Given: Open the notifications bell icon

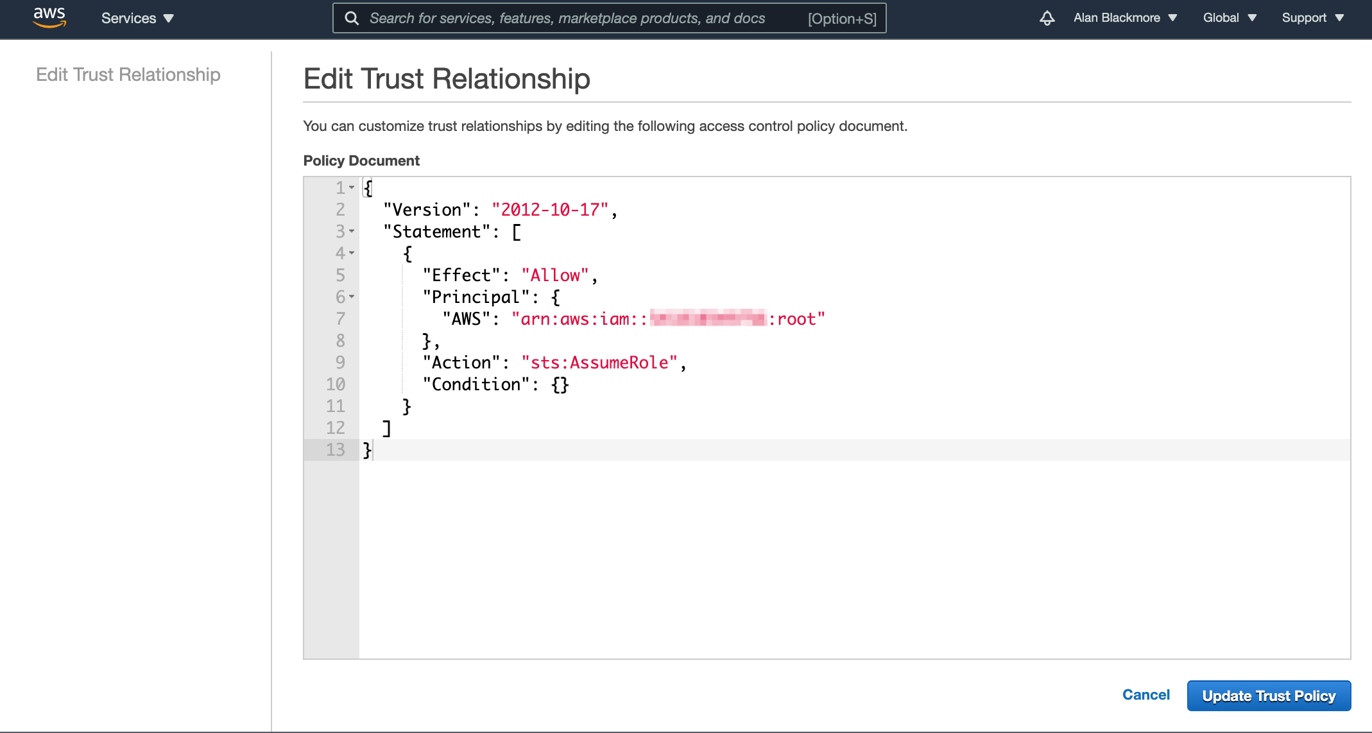Looking at the screenshot, I should click(x=1047, y=18).
